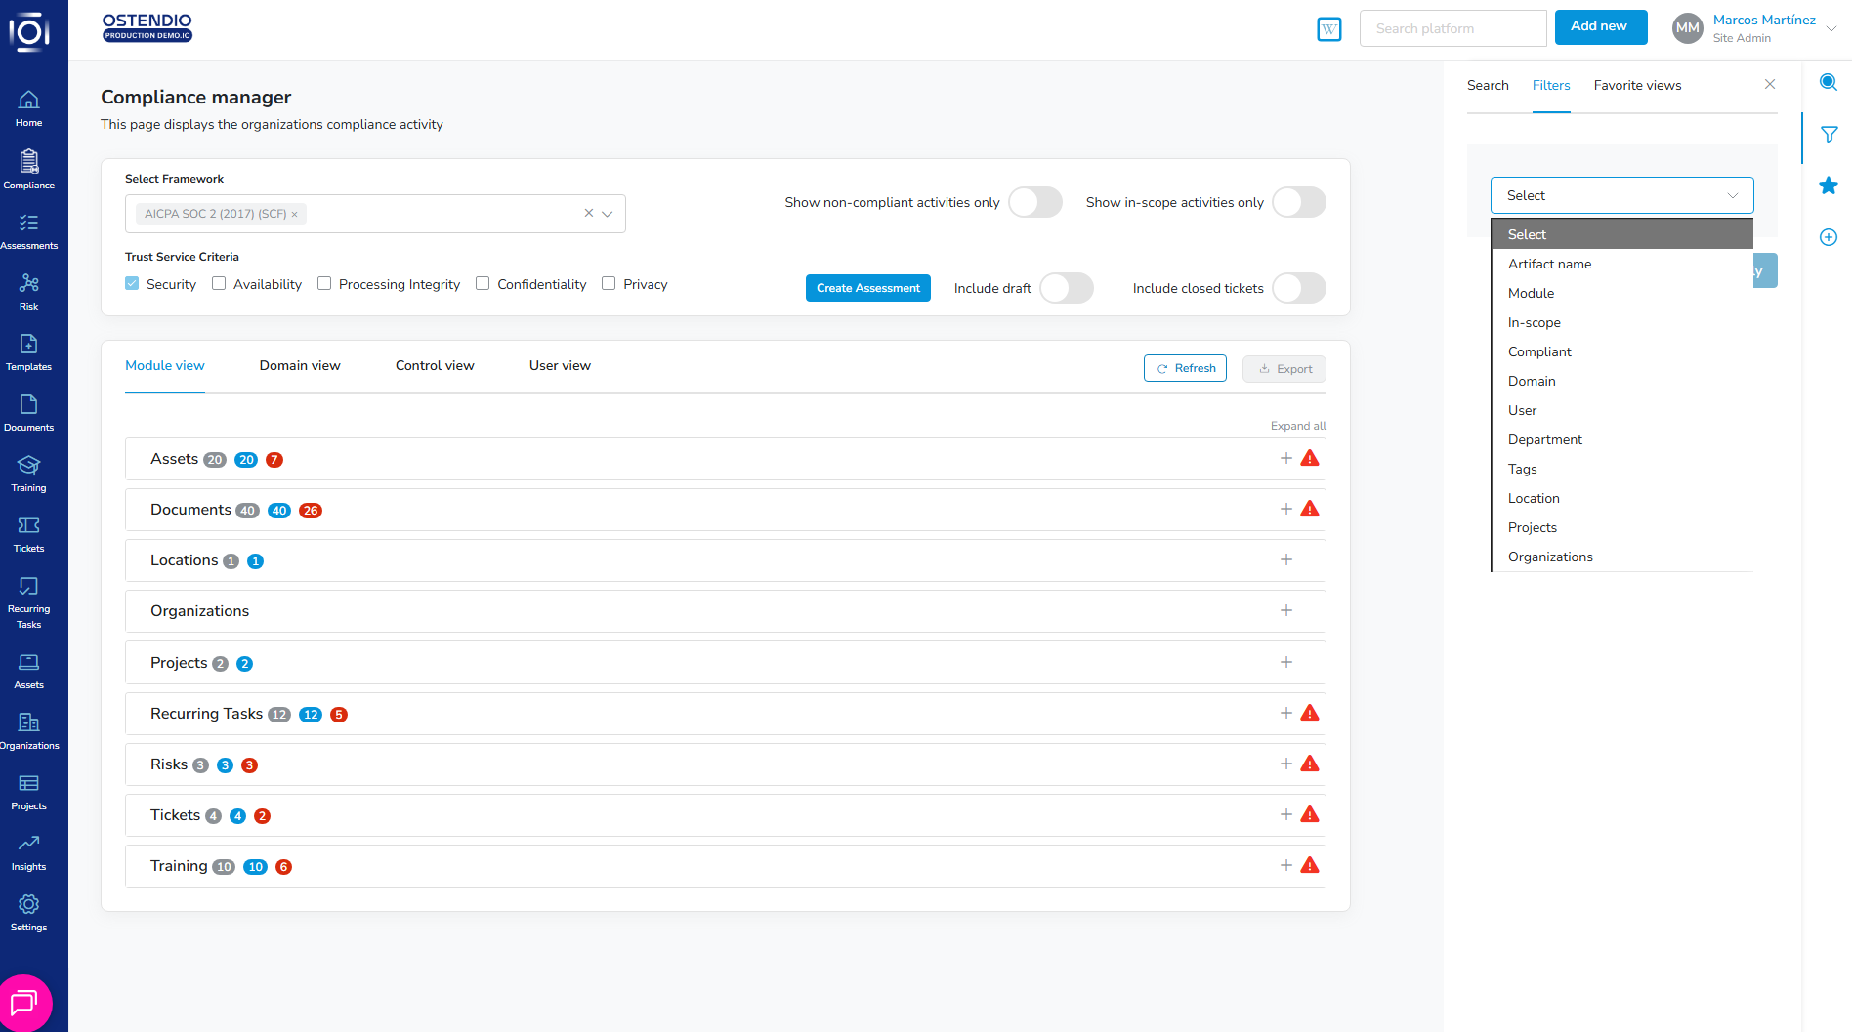Expand the Assets module row

(1285, 459)
